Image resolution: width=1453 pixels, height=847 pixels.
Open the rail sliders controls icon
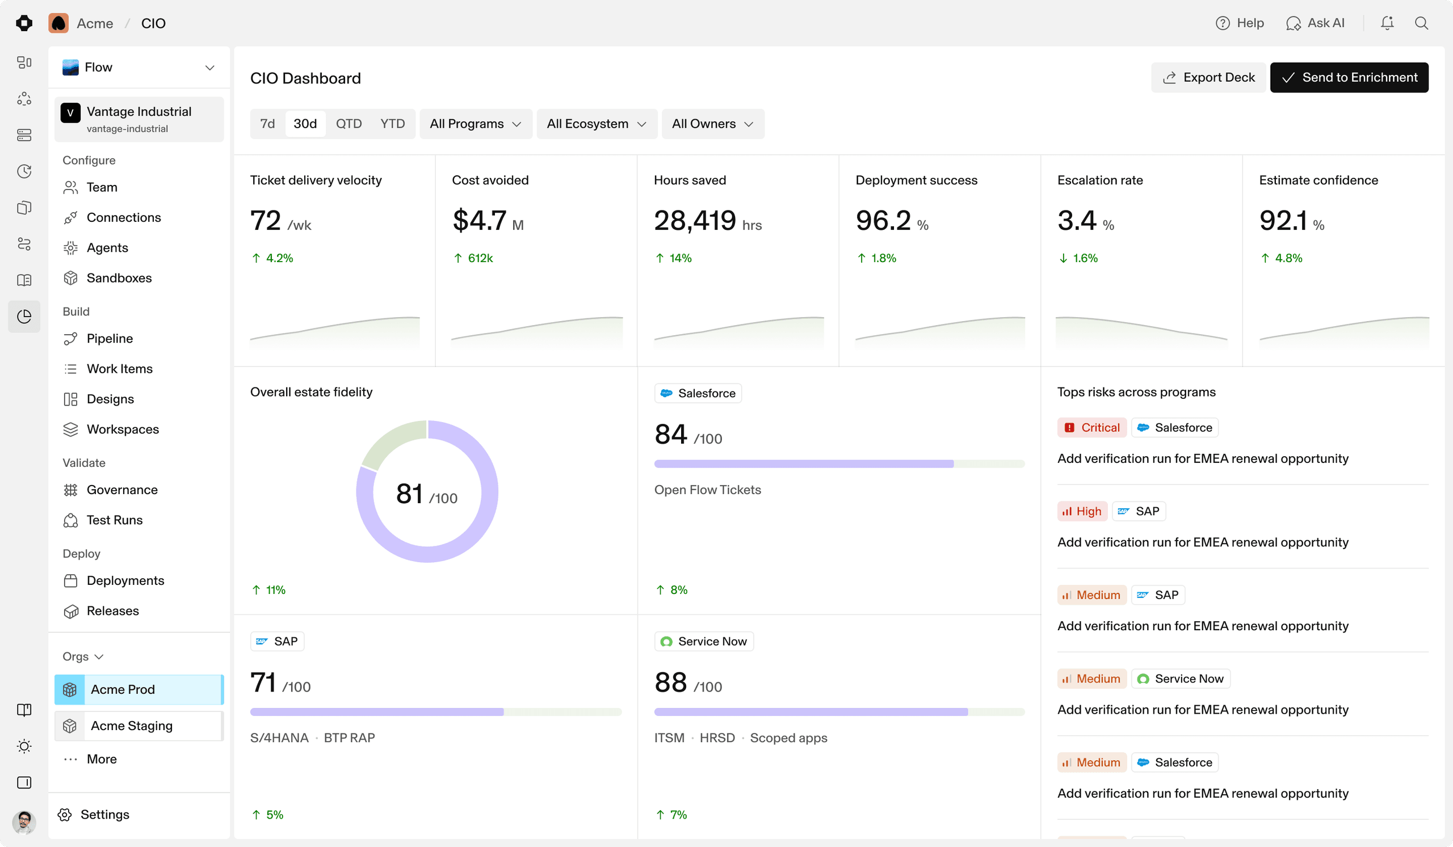pyautogui.click(x=24, y=244)
